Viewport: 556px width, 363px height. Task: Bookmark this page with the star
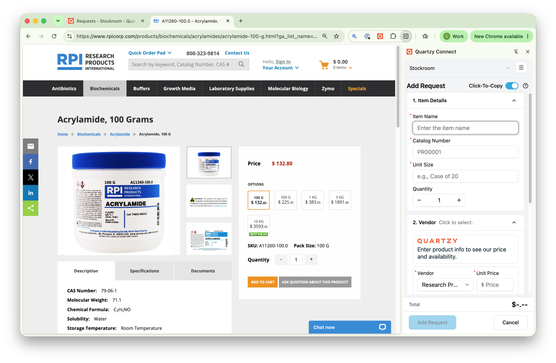(x=336, y=36)
